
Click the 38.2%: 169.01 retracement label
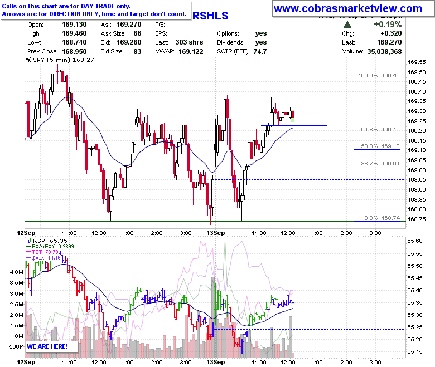tap(380, 163)
